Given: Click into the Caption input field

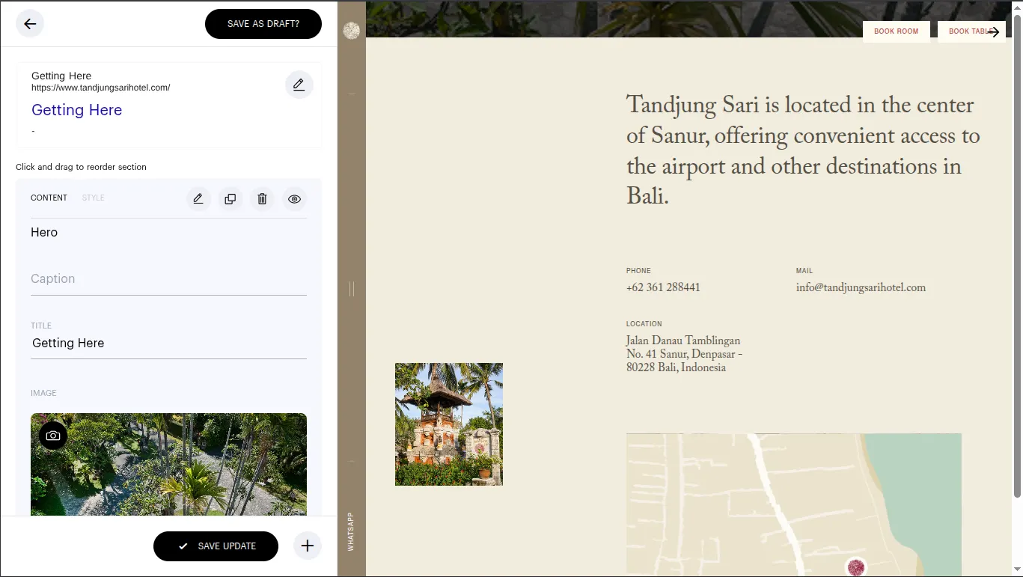Looking at the screenshot, I should point(168,279).
